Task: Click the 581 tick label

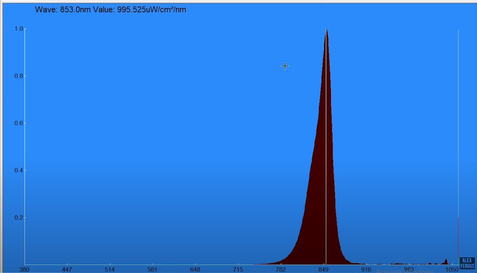Action: tap(153, 269)
